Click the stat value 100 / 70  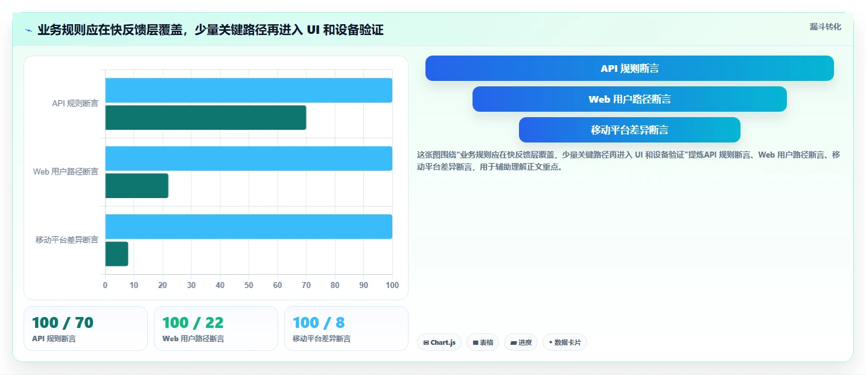pos(63,323)
